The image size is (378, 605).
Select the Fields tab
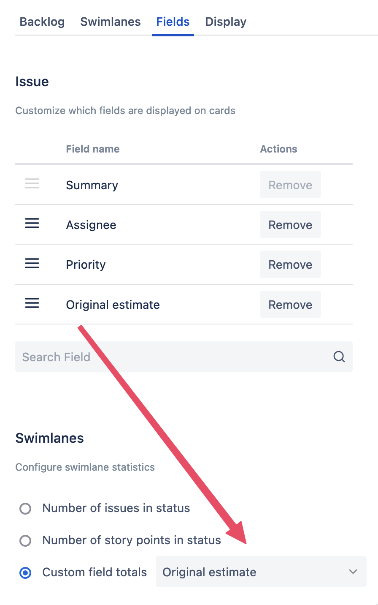point(173,22)
